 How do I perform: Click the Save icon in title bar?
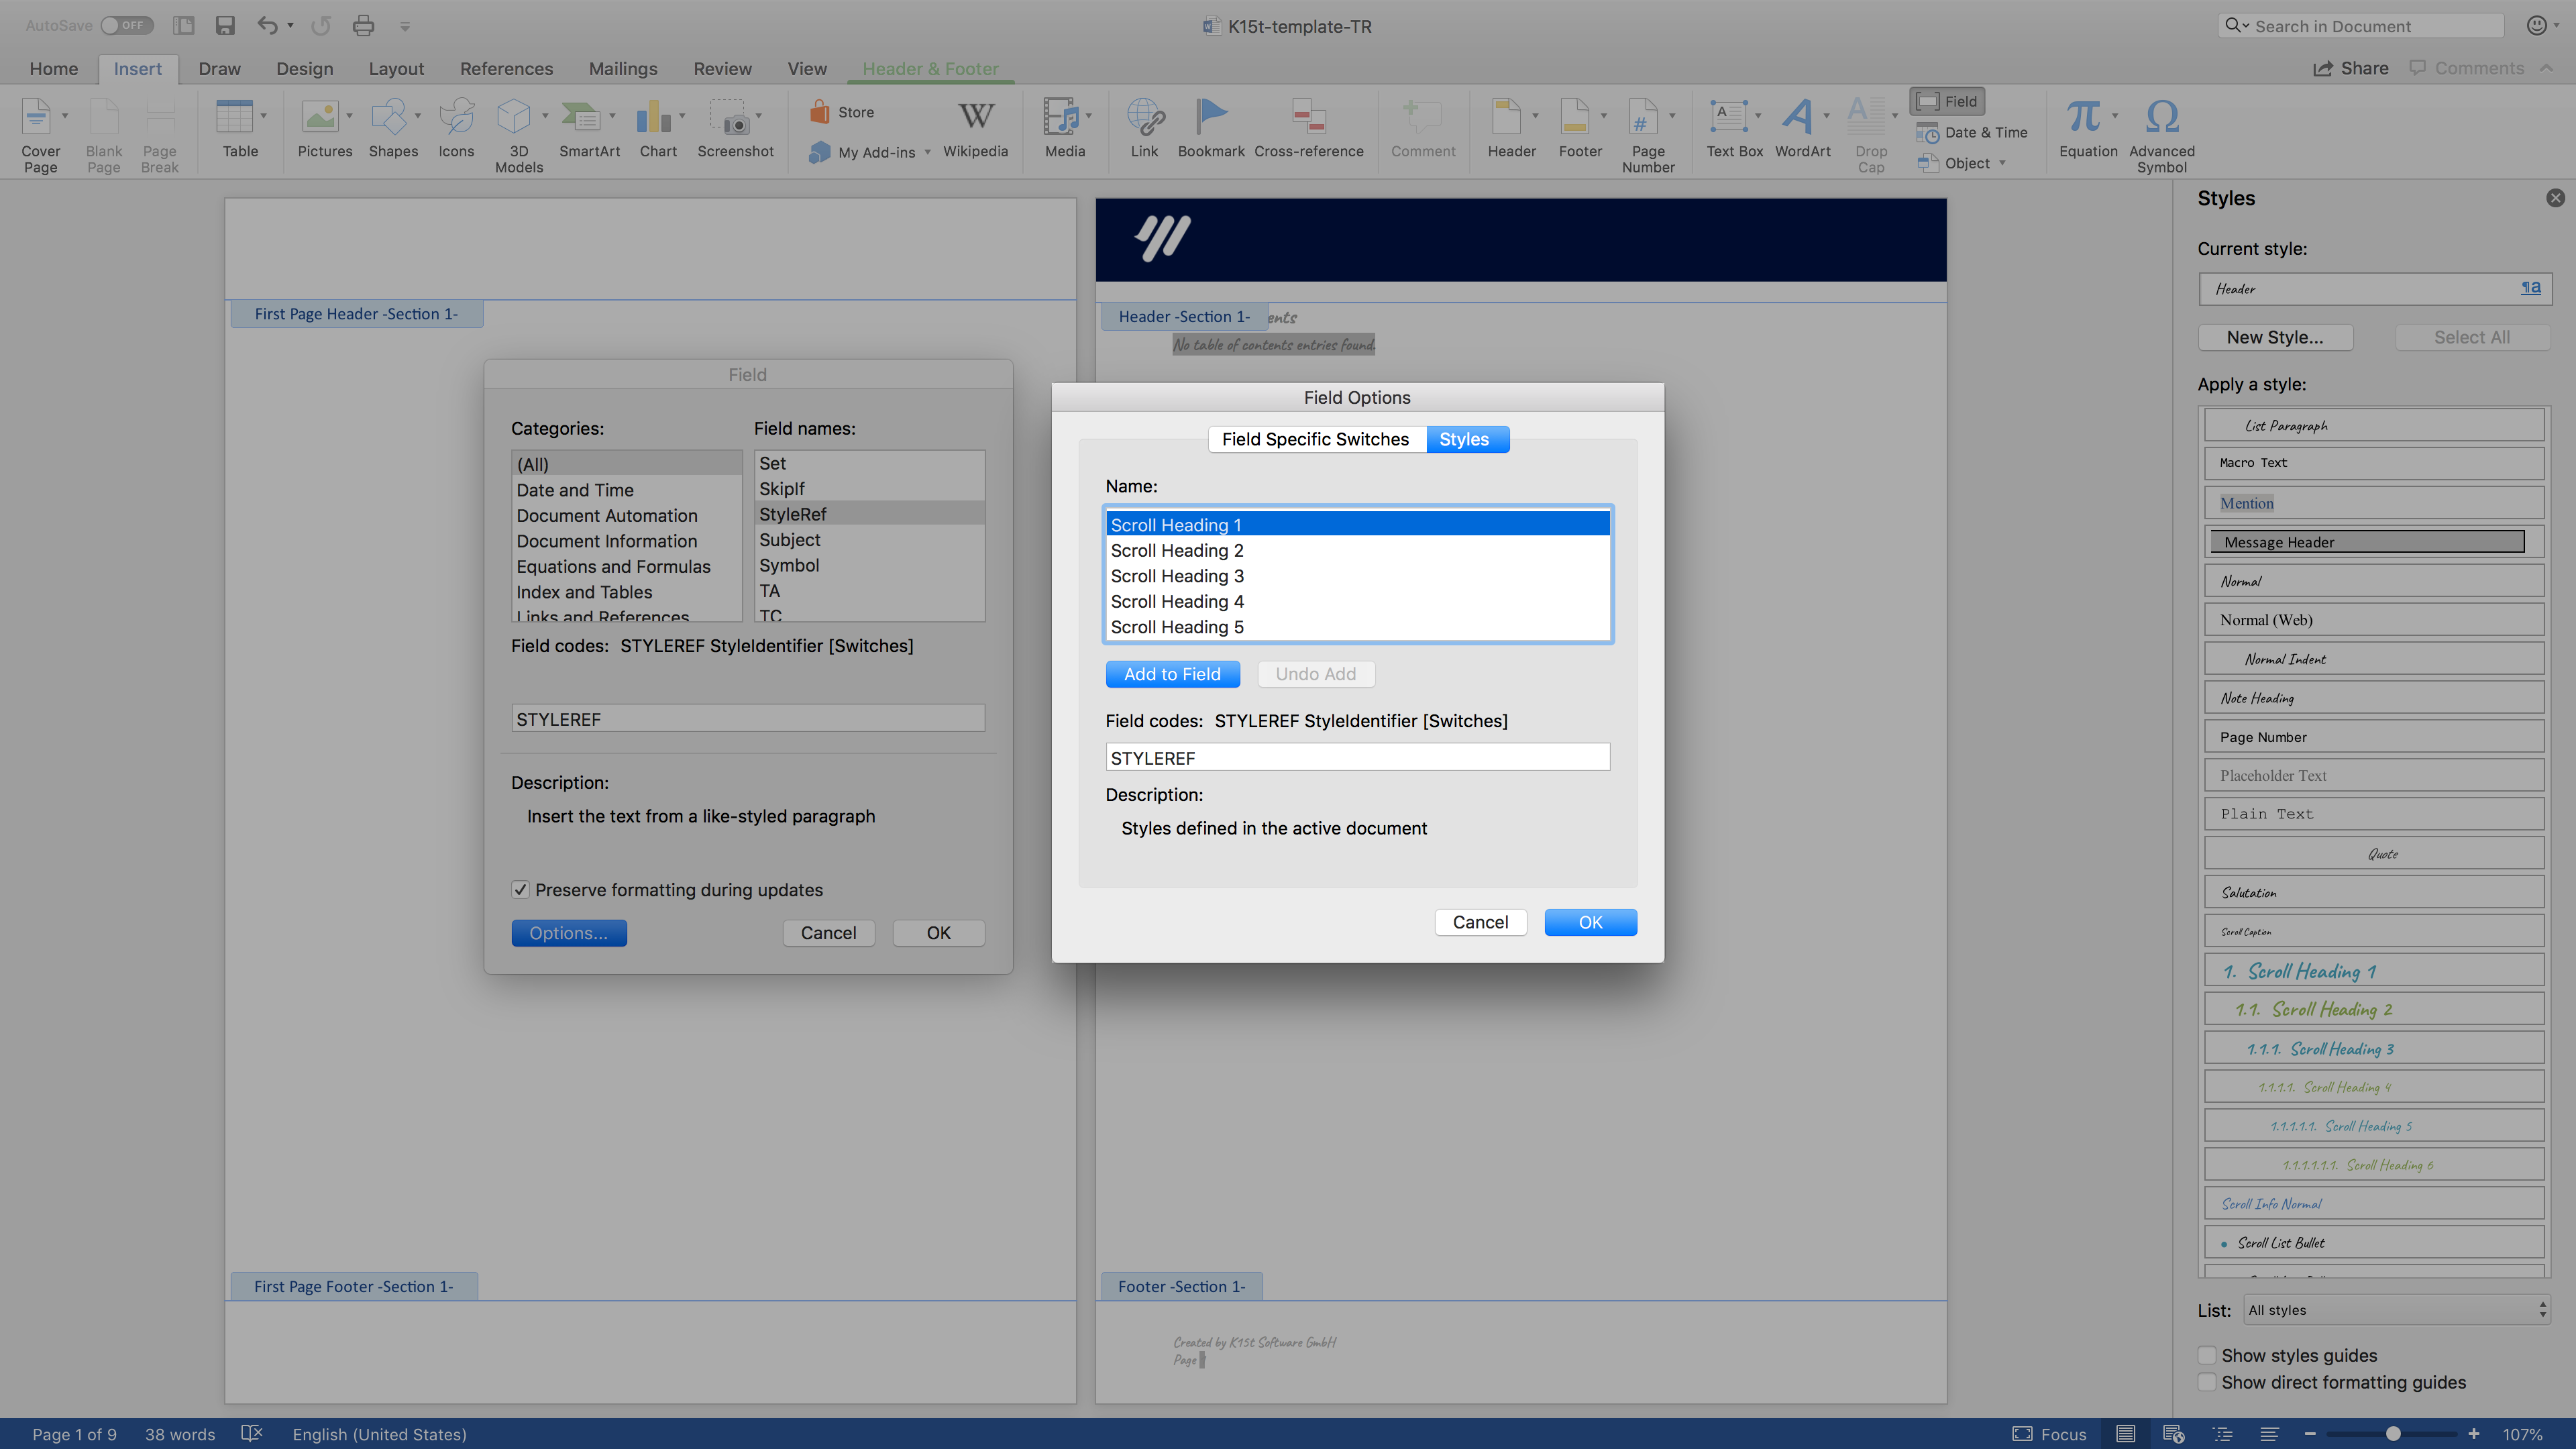coord(225,26)
